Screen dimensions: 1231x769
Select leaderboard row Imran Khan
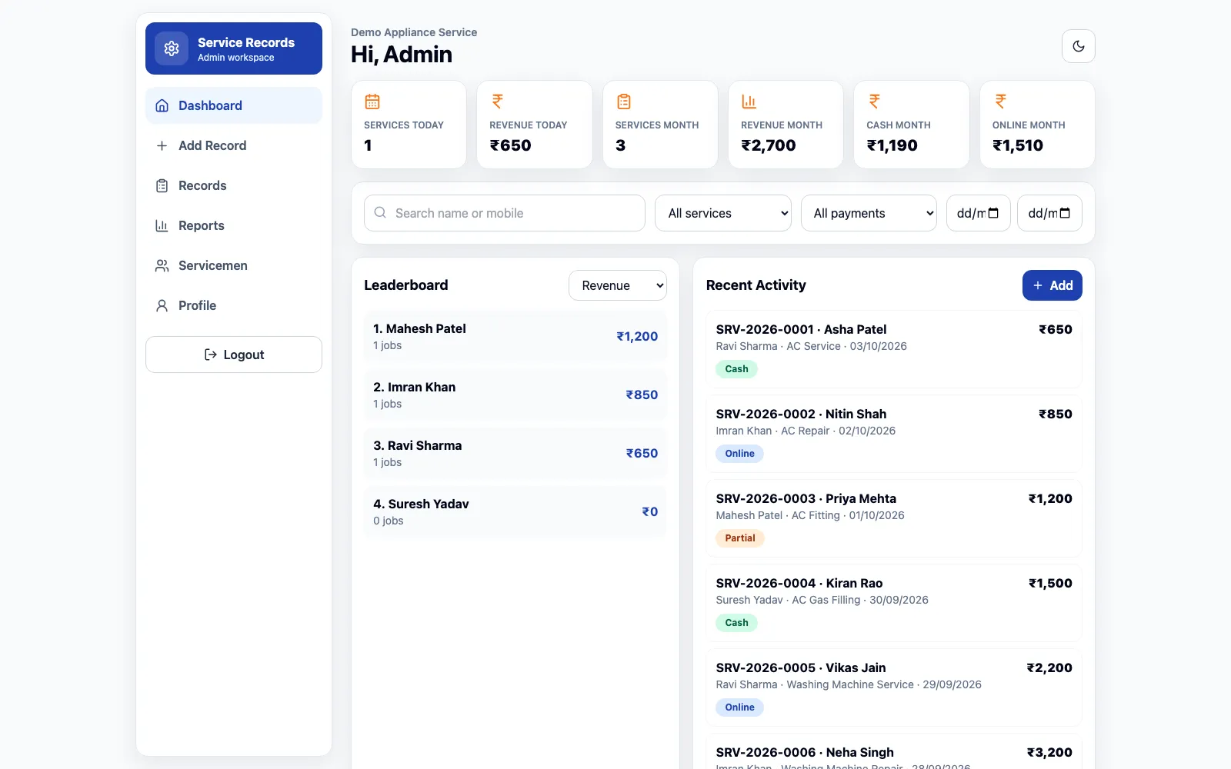515,394
